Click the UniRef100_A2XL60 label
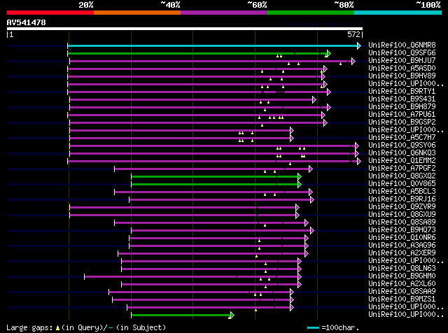448x333 pixels. 402,284
